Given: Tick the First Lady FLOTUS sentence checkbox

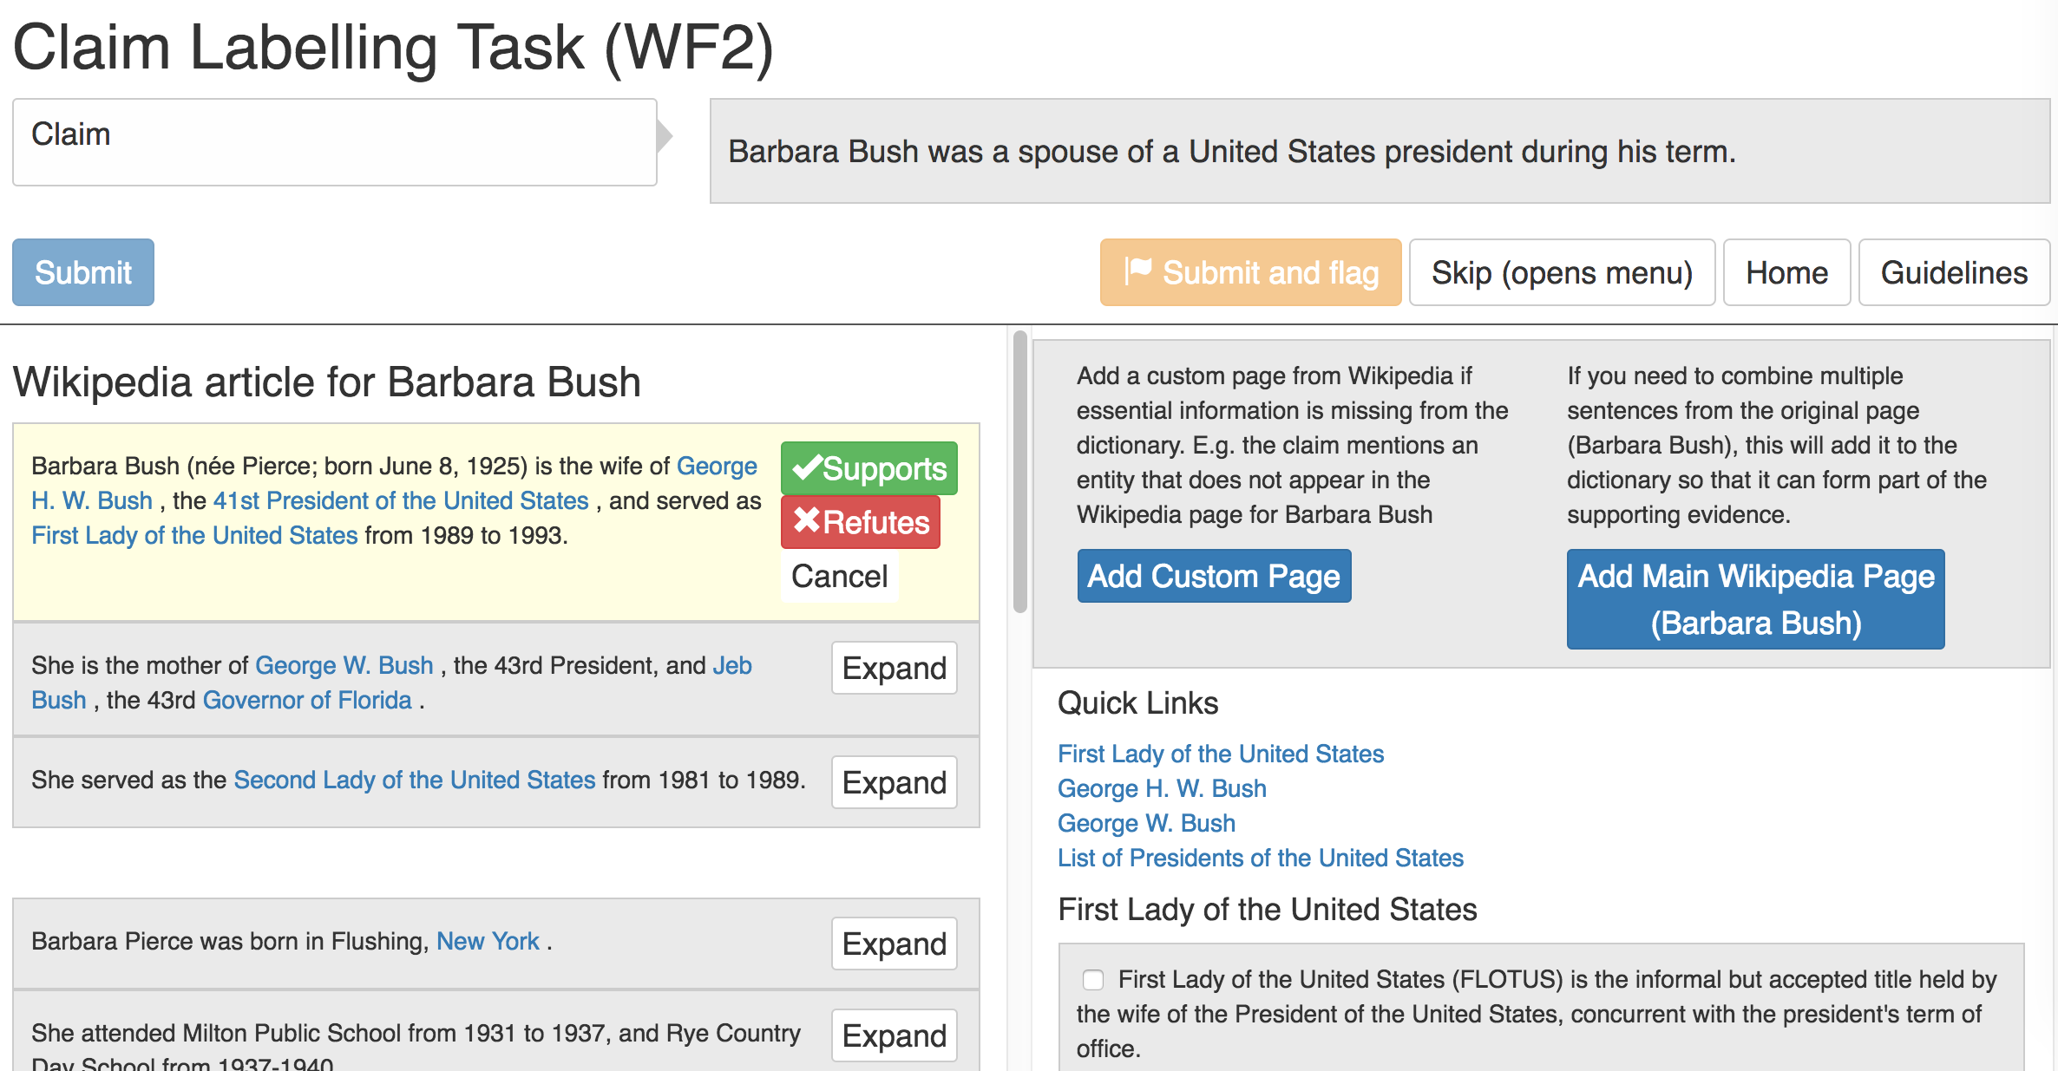Looking at the screenshot, I should coord(1093,980).
